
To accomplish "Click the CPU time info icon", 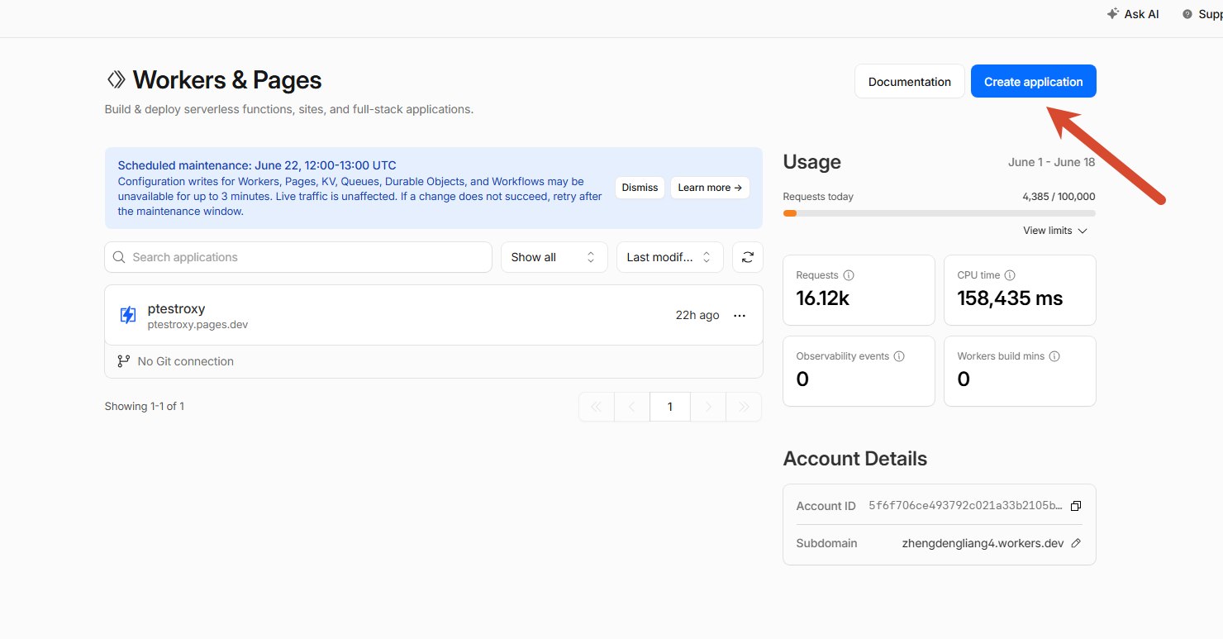I will (x=1010, y=275).
